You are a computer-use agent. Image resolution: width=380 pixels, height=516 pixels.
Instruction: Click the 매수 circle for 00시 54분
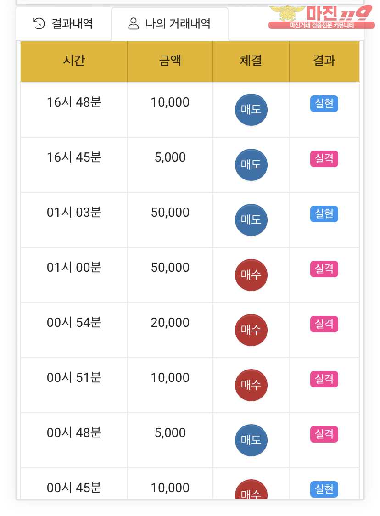251,330
